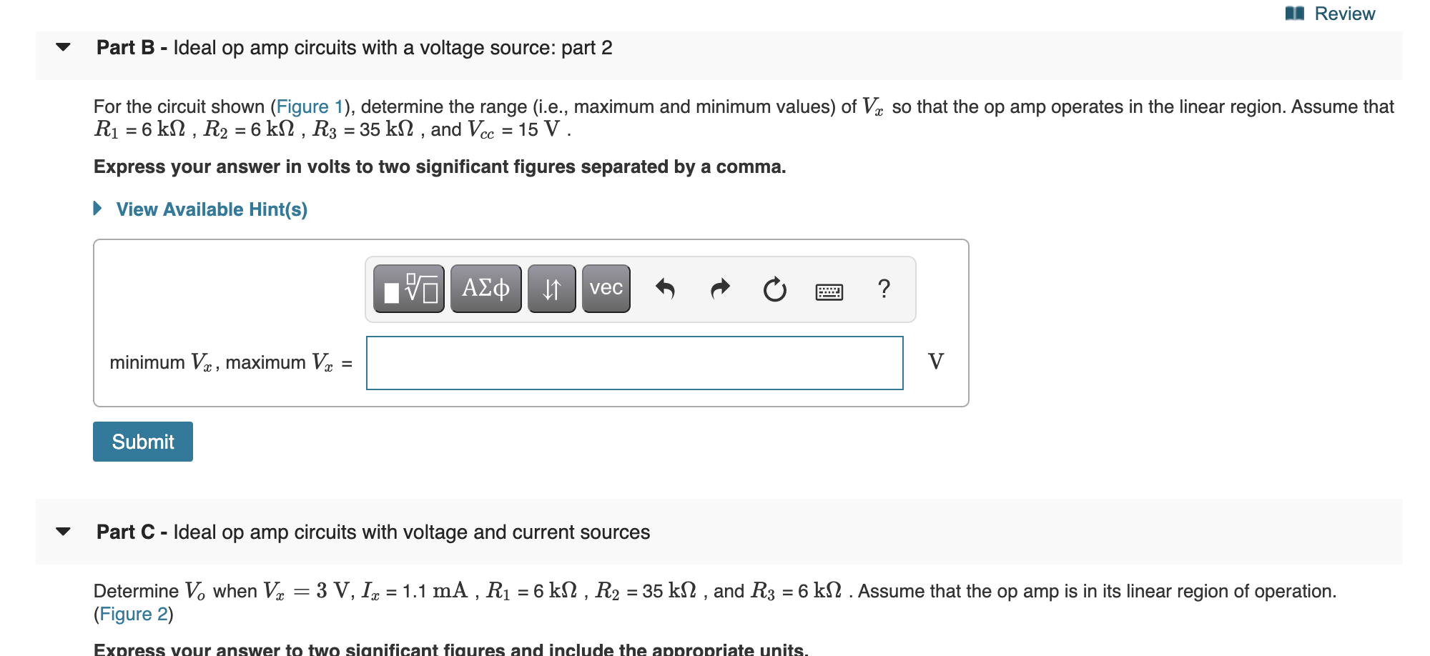Select the up/down arrows symbol tool
1430x656 pixels.
pyautogui.click(x=551, y=289)
